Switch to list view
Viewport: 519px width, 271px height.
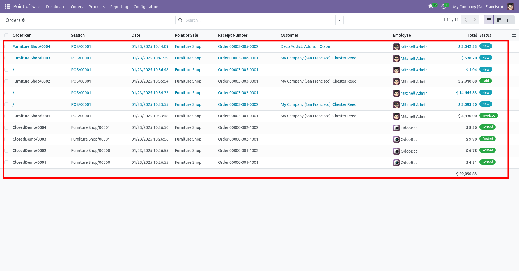[x=489, y=20]
